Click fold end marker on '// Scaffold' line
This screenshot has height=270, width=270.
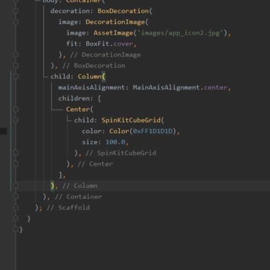coord(16,208)
